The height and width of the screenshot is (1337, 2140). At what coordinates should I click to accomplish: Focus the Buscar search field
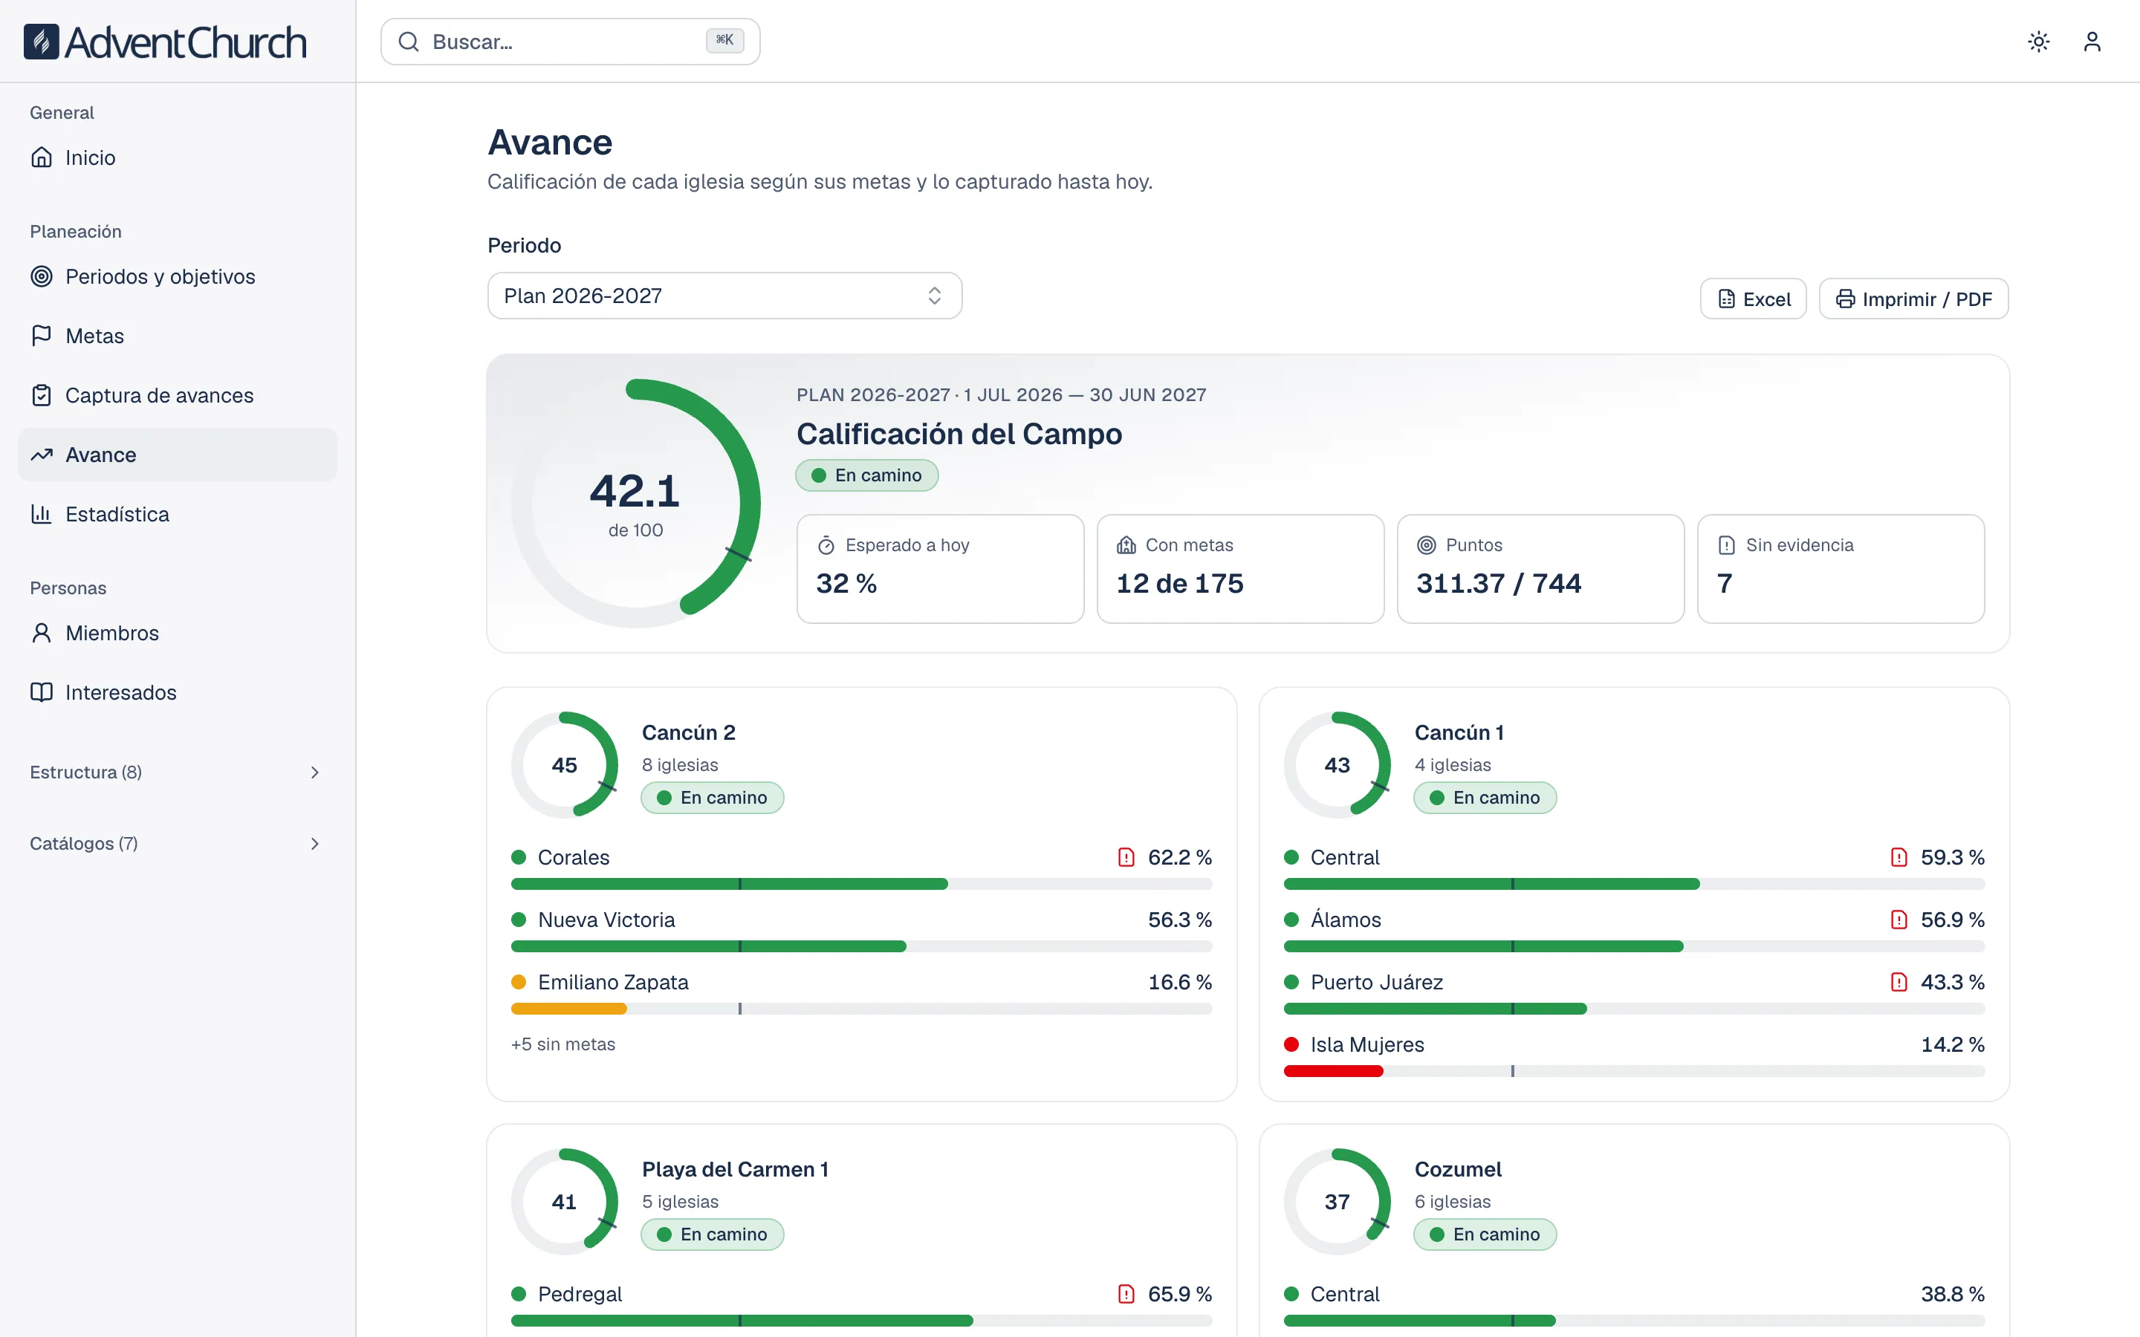pos(571,42)
